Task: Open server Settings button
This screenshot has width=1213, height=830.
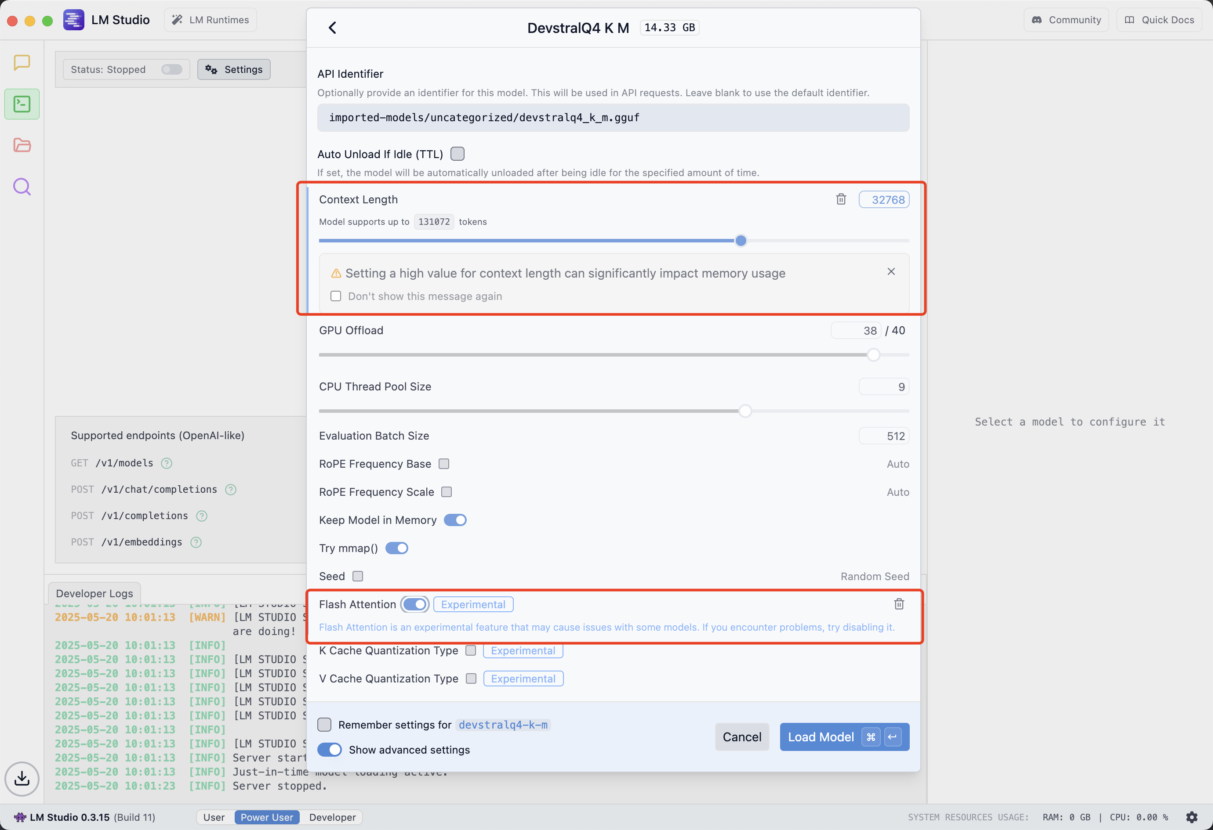Action: [234, 69]
